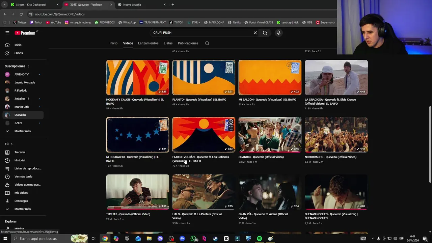Search within channel magnifier icon

coord(207,43)
